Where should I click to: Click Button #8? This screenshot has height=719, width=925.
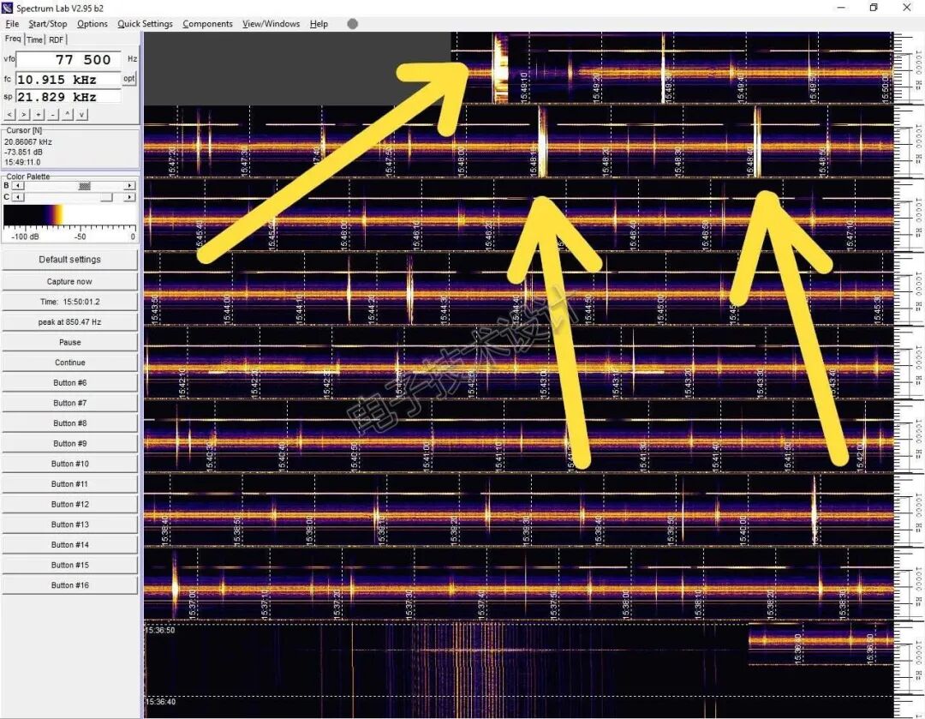(69, 423)
